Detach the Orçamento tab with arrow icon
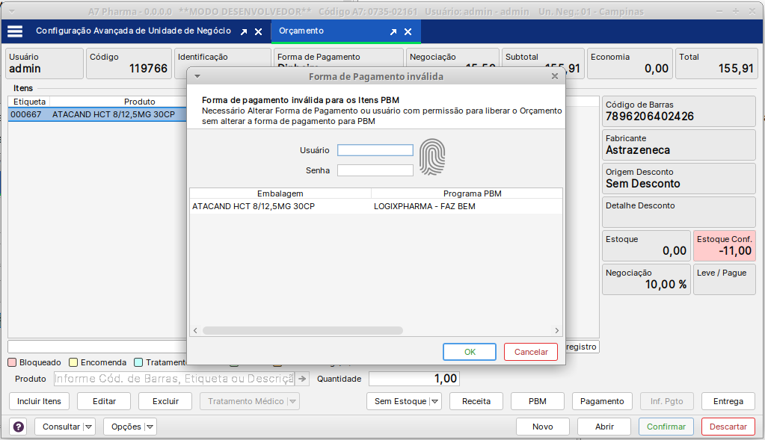Viewport: 765px width, 440px height. [393, 32]
